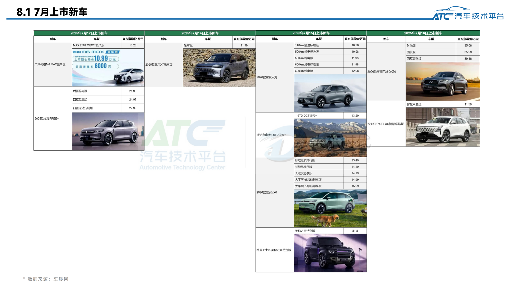Select price cell 81.8
The height and width of the screenshot is (287, 510).
click(x=355, y=231)
